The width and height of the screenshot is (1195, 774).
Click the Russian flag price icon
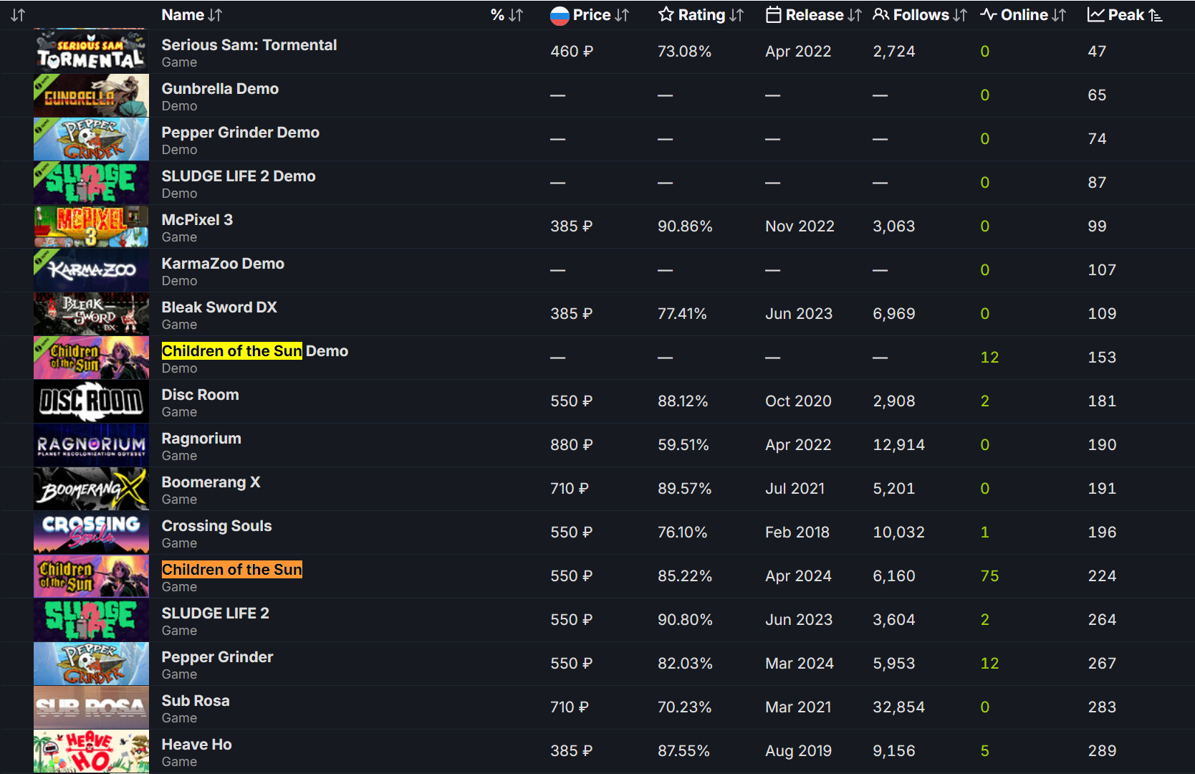[560, 15]
